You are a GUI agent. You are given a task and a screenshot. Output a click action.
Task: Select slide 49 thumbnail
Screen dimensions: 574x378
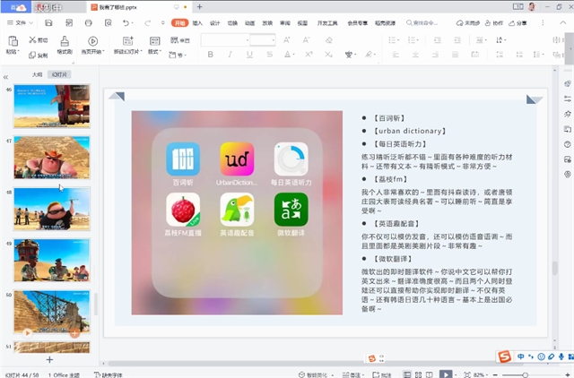(52, 261)
